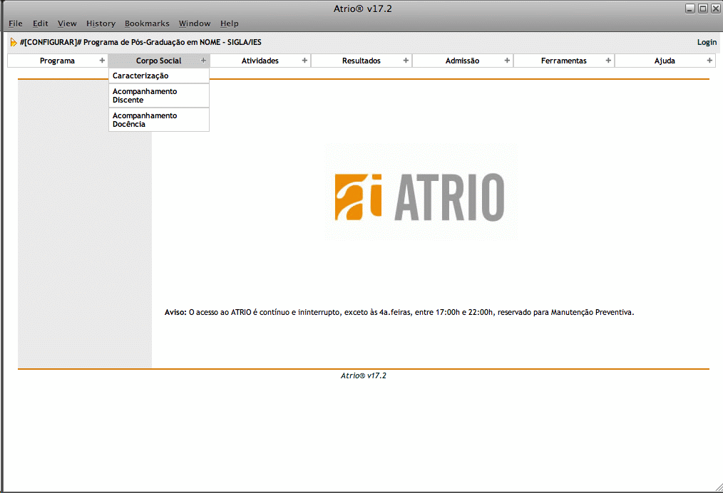Click the Ajuda navigation tab
The image size is (723, 493).
coord(665,61)
